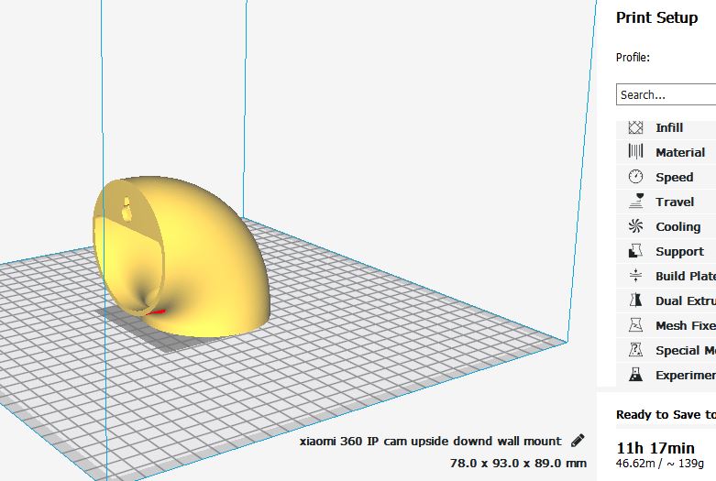The image size is (716, 481).
Task: Expand the Support settings section
Action: tap(666, 251)
